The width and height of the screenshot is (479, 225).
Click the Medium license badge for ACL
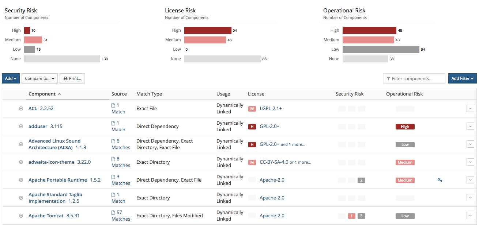[x=252, y=109]
